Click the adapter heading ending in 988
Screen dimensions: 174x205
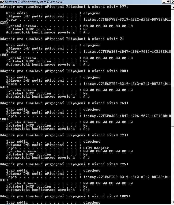64,71
